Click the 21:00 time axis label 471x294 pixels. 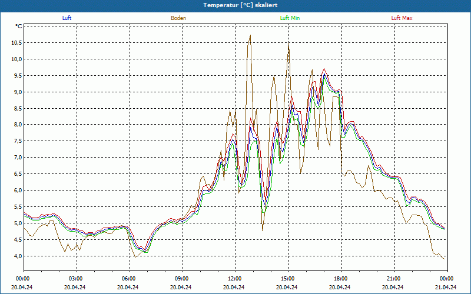tap(394, 279)
